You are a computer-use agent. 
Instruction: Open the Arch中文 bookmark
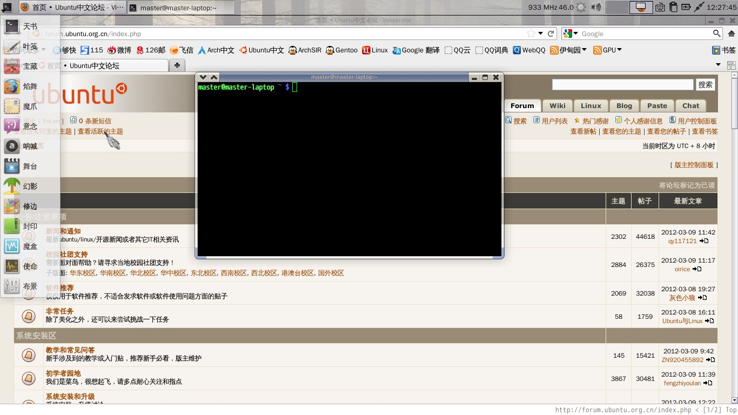216,50
